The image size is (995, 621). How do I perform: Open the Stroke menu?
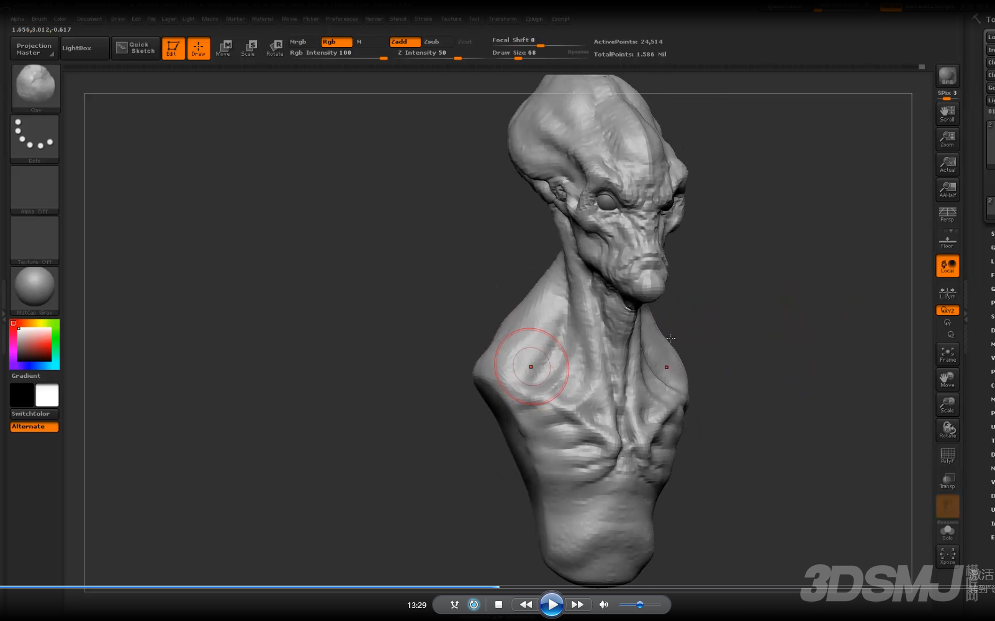pos(423,19)
